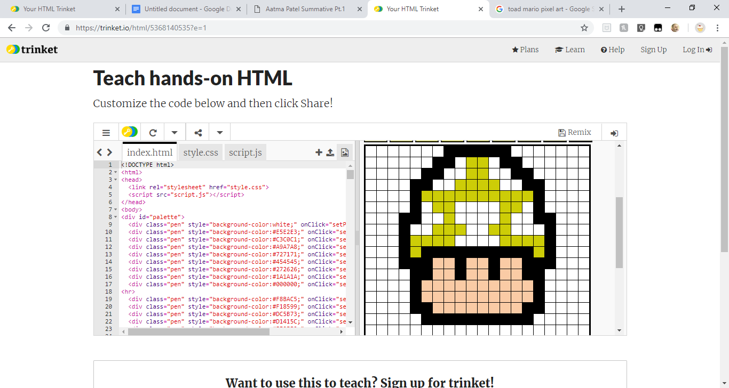Click the Run/refresh arrow icon in editor

[x=153, y=133]
